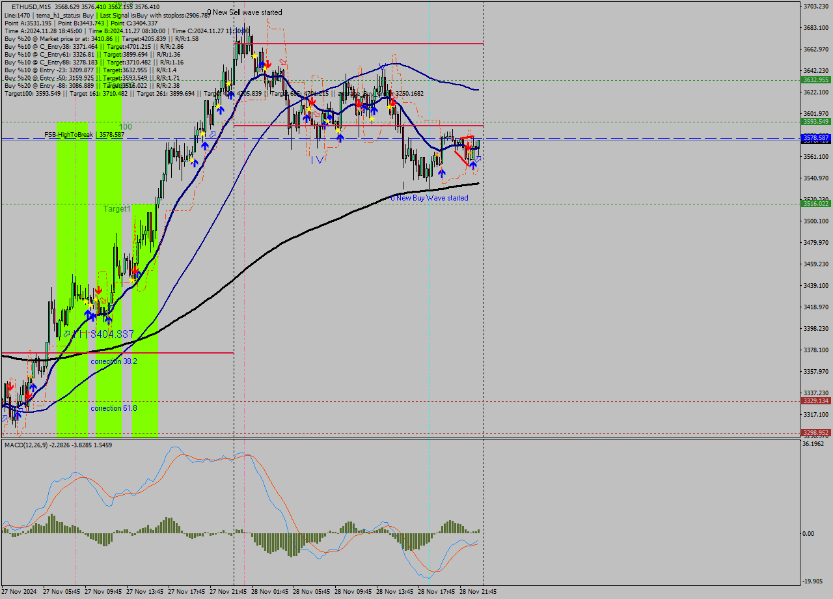
Task: Click the blue up arrow at the bottom-left candles
Action: 18,415
